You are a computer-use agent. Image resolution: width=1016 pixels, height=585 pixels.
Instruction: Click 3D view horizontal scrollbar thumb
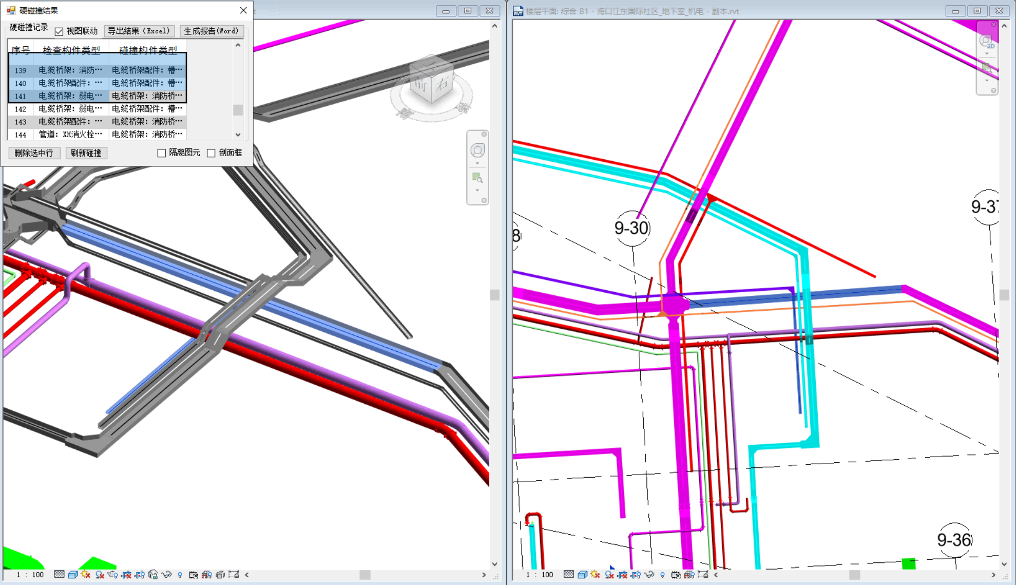[x=365, y=575]
